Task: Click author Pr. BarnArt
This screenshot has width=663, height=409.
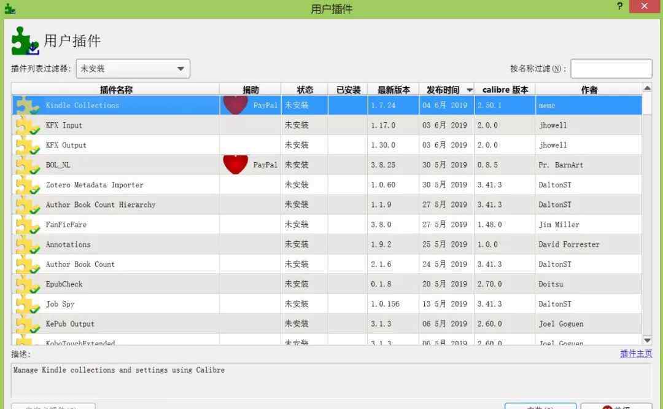Action: tap(560, 165)
